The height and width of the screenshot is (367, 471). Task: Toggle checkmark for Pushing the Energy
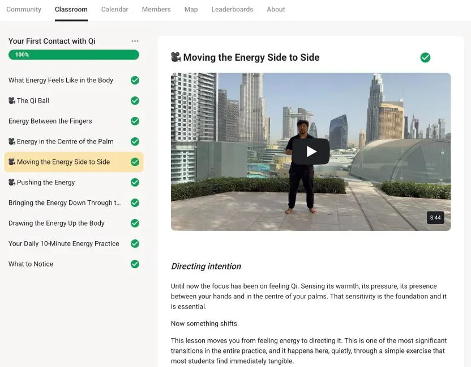coord(135,182)
